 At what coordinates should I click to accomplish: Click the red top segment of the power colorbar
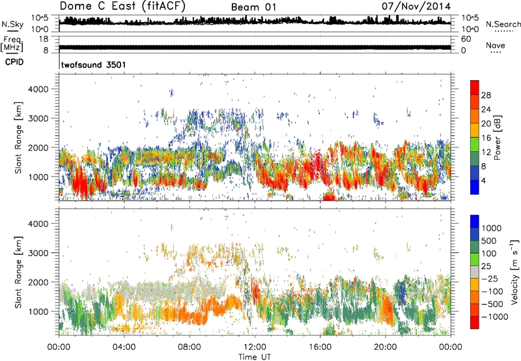click(475, 86)
